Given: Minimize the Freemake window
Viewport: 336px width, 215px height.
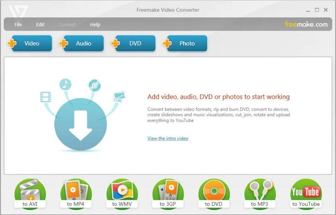Looking at the screenshot, I should [x=308, y=10].
